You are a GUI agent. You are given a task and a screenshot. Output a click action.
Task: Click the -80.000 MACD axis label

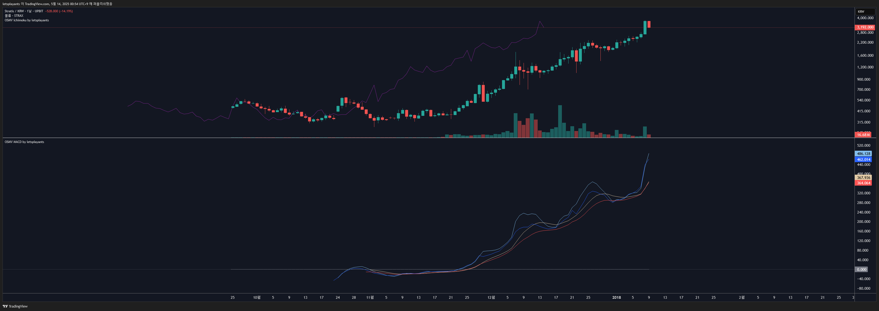pyautogui.click(x=863, y=288)
